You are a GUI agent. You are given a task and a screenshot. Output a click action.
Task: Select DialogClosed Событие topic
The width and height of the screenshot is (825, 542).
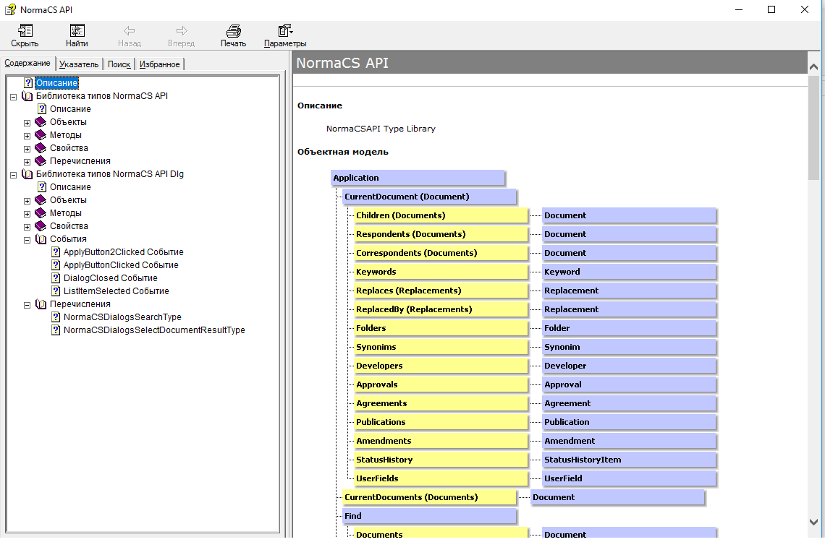pyautogui.click(x=111, y=278)
